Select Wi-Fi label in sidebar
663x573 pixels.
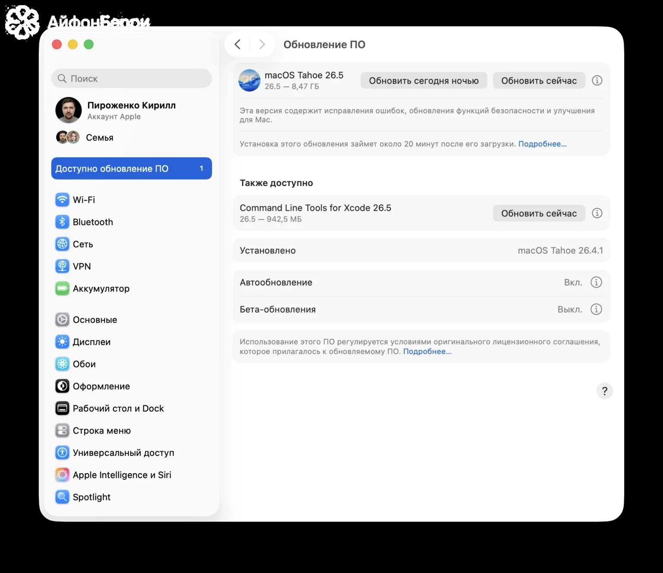click(84, 200)
